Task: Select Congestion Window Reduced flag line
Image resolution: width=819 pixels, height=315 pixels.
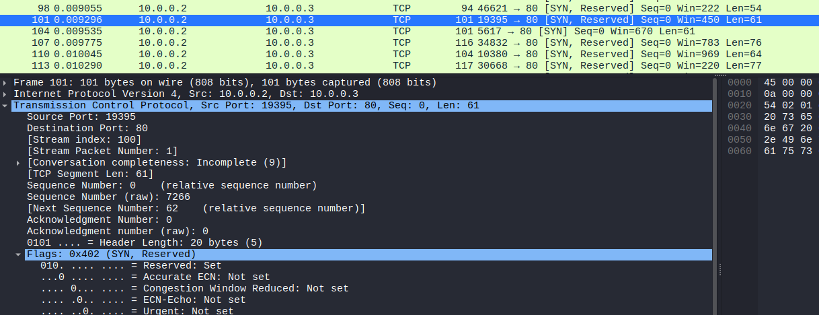Action: [194, 289]
